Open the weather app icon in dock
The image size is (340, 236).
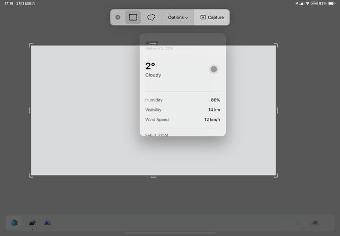pyautogui.click(x=32, y=223)
